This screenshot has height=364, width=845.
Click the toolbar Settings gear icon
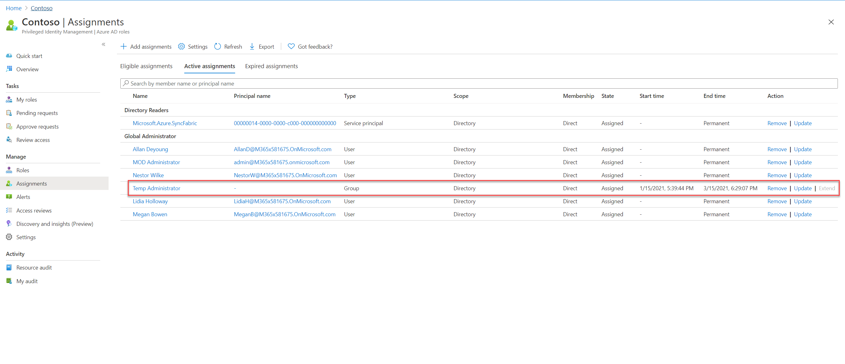coord(181,46)
